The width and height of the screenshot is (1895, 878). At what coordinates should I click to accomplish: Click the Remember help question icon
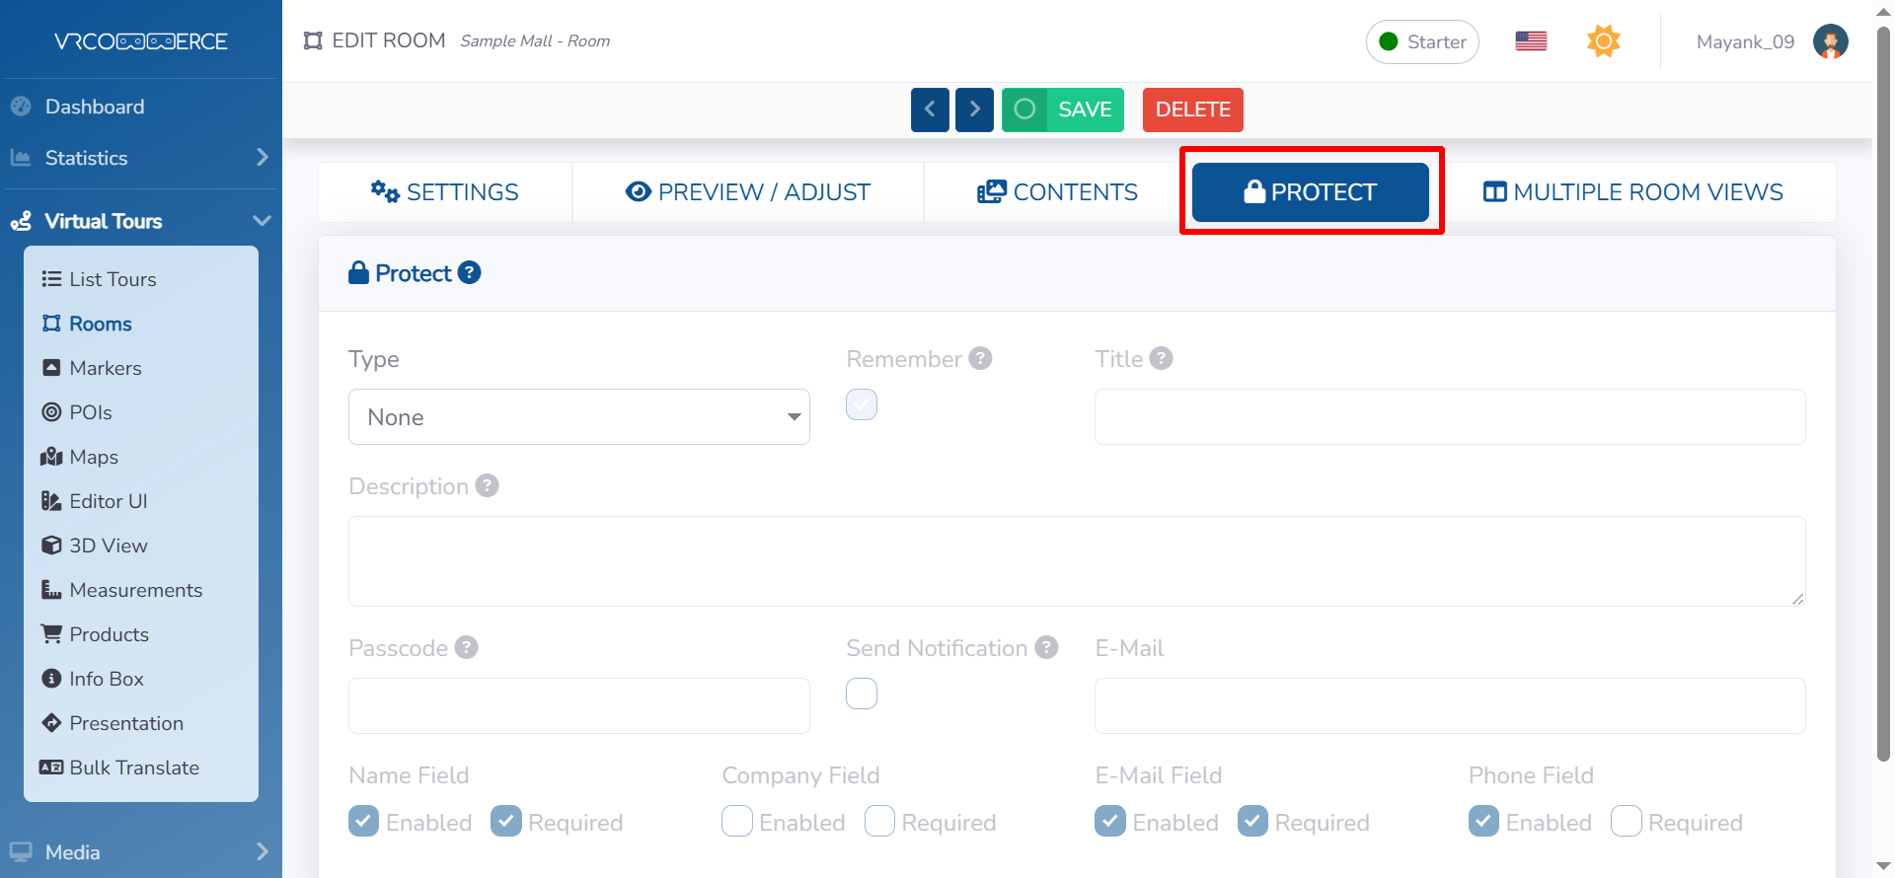[980, 359]
